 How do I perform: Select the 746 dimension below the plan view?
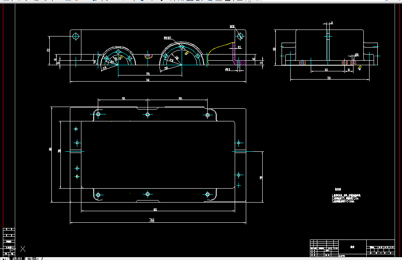(x=152, y=220)
